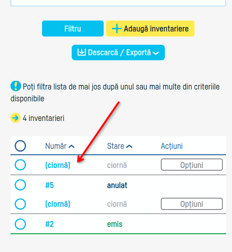Screen dimensions: 232x252
Task: Open the Filtru button
Action: pos(73,29)
